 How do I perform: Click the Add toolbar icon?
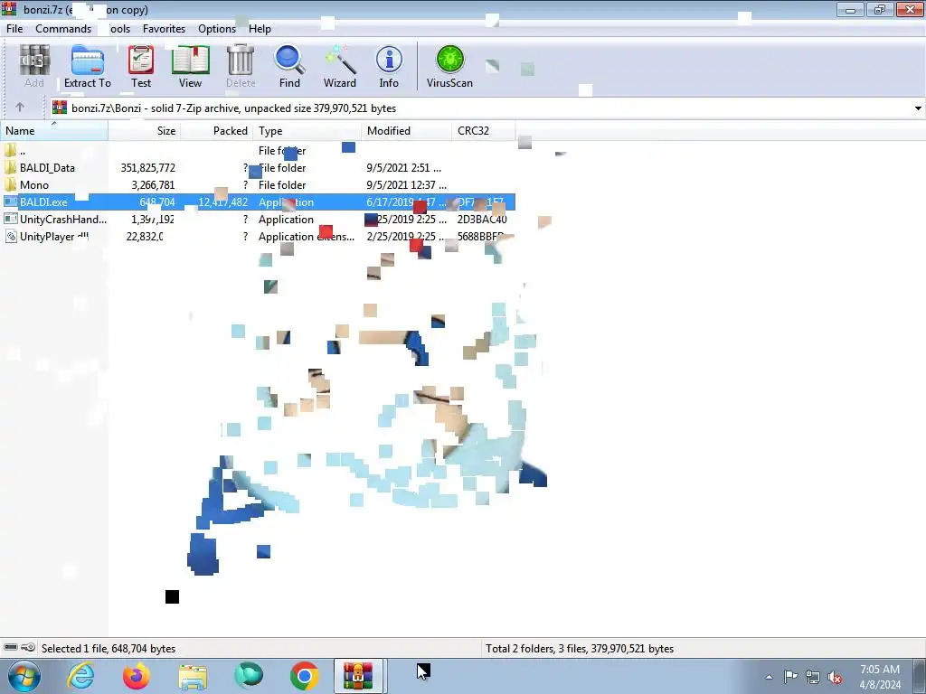34,66
